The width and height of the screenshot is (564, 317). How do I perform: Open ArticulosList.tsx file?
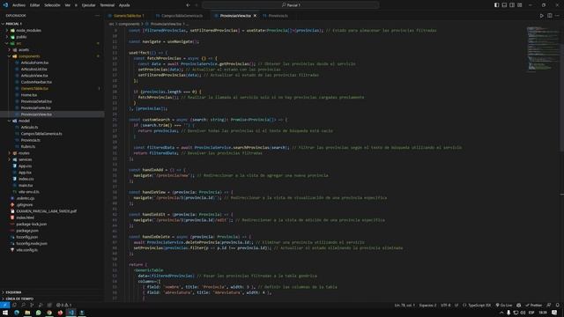coord(33,70)
